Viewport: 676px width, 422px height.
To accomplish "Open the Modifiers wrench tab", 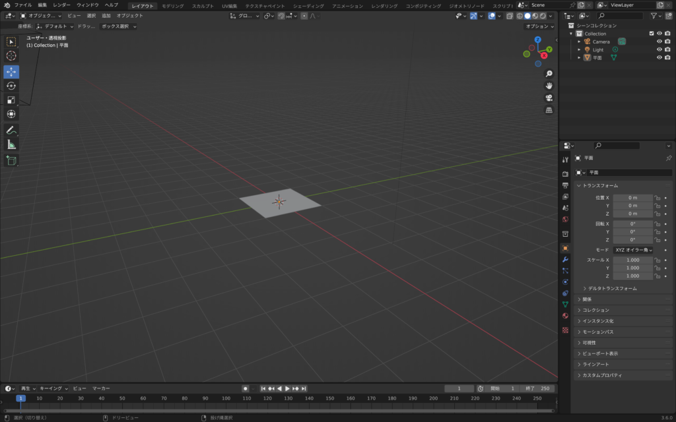I will (x=565, y=260).
